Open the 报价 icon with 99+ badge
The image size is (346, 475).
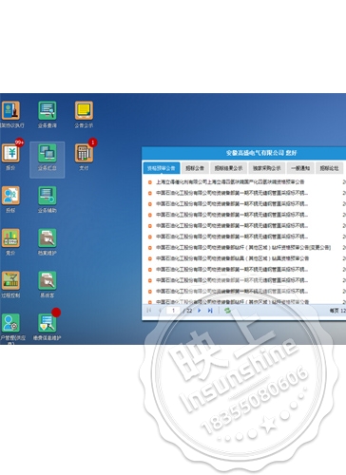tap(10, 153)
